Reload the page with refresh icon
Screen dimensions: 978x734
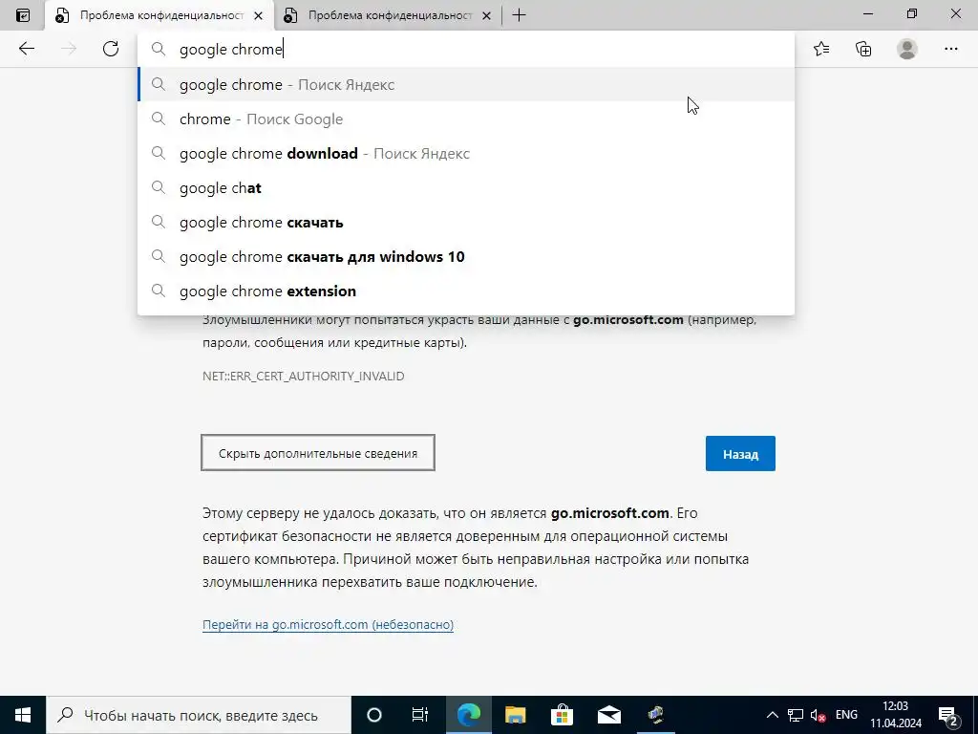point(111,49)
